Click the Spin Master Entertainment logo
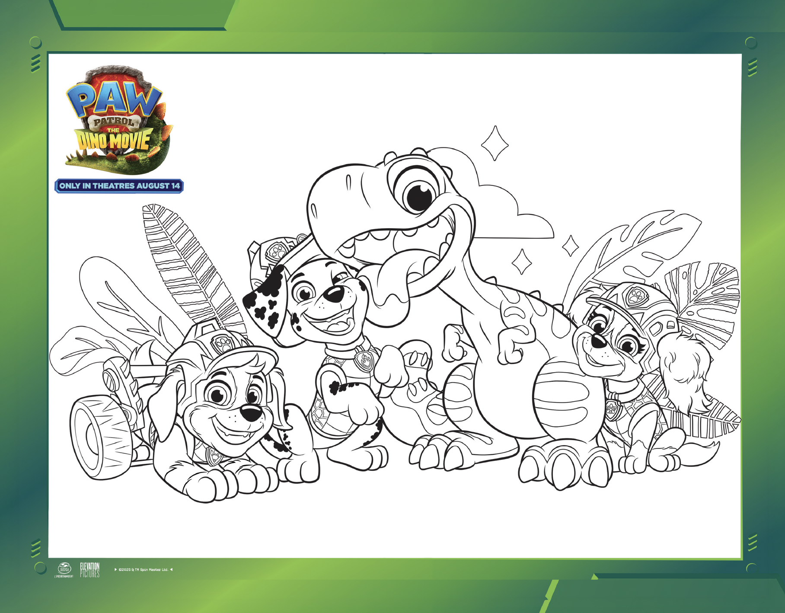785x613 pixels. click(64, 570)
